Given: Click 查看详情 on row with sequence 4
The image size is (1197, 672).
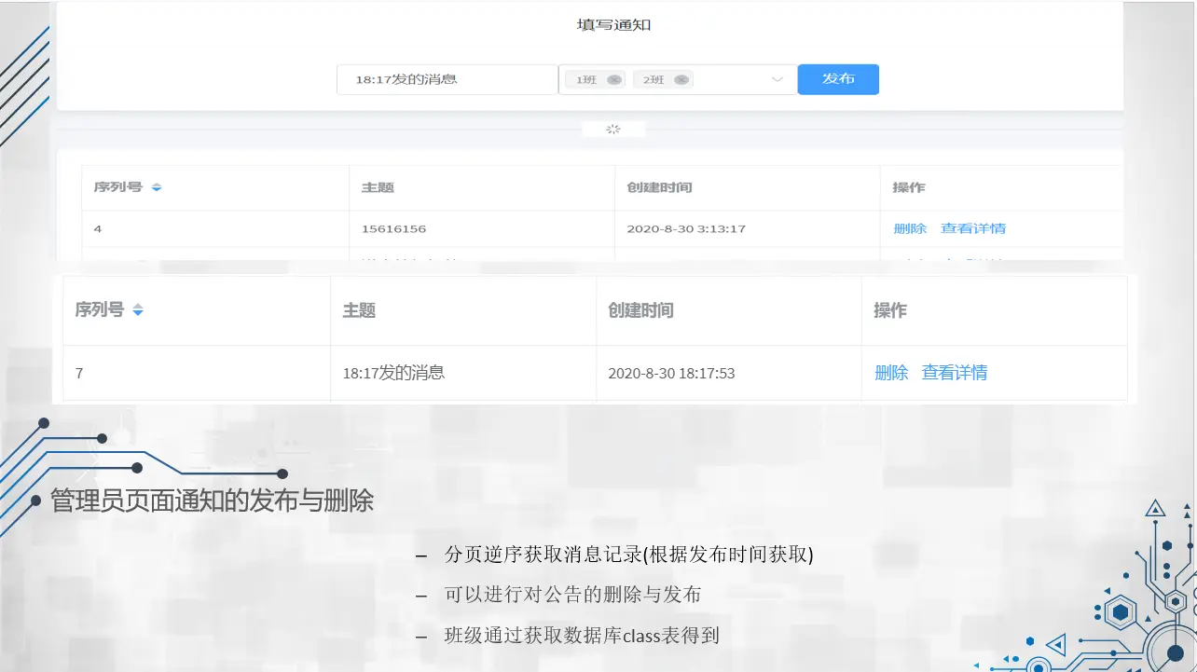Looking at the screenshot, I should tap(973, 228).
